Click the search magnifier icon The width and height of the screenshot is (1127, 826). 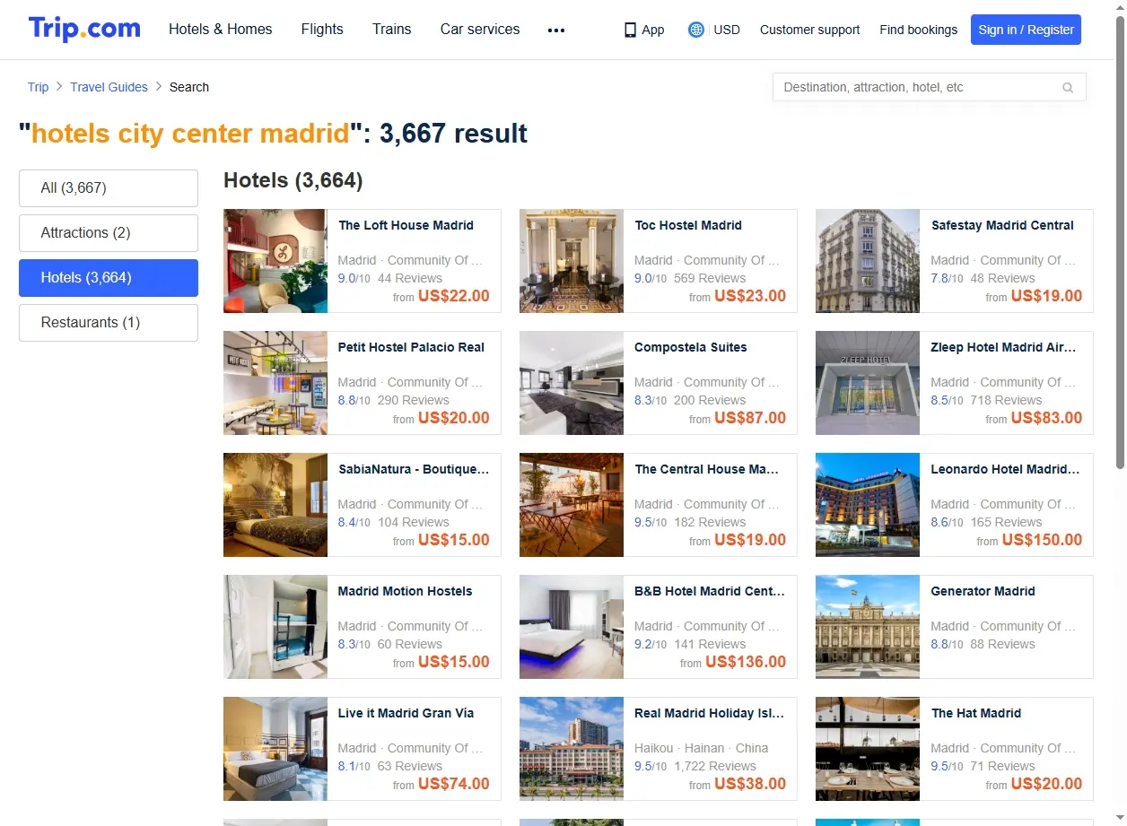pyautogui.click(x=1068, y=88)
